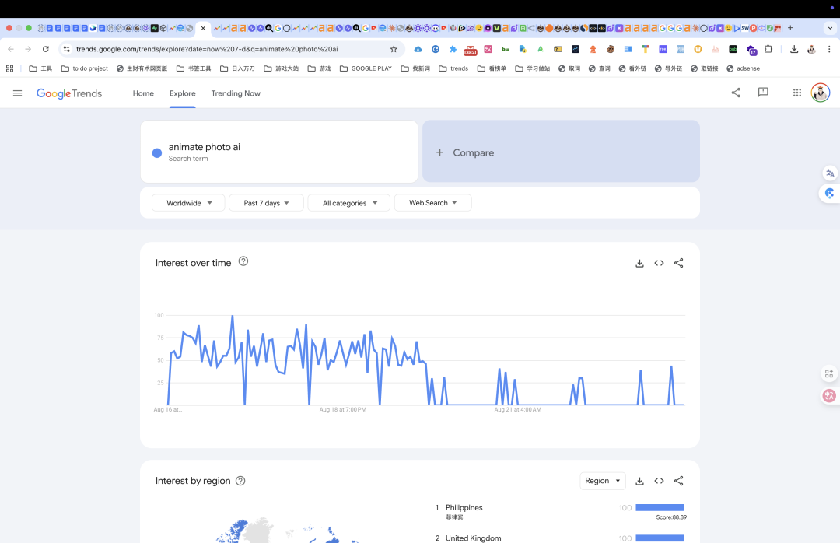
Task: Open the to do project bookmarks folder
Action: [x=85, y=68]
